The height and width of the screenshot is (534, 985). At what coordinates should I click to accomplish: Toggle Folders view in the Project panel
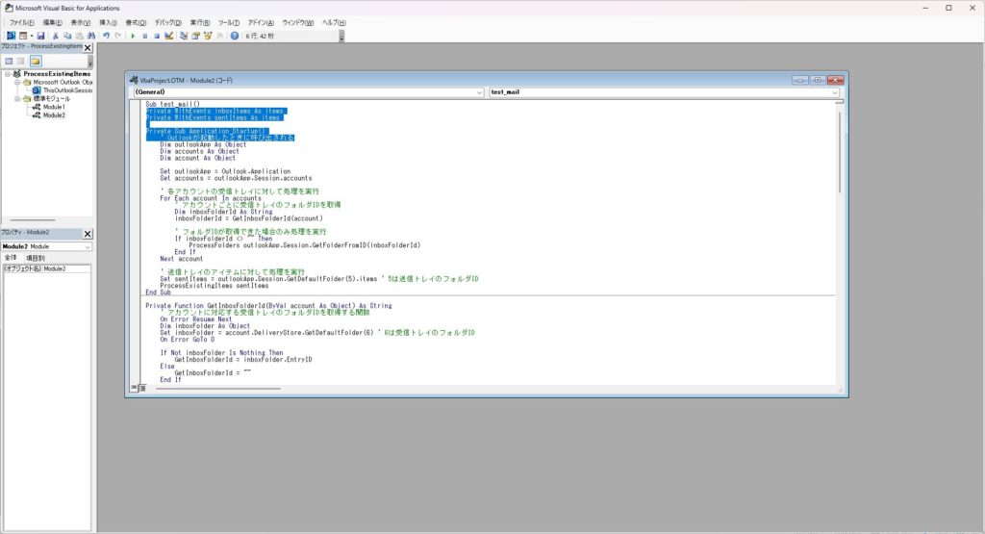coord(36,61)
